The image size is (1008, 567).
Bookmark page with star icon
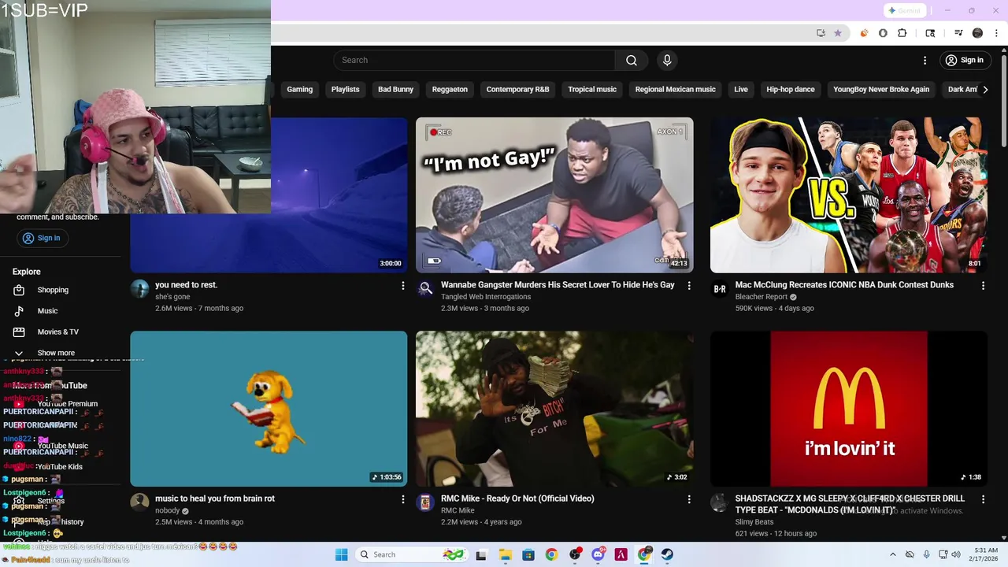click(x=838, y=33)
